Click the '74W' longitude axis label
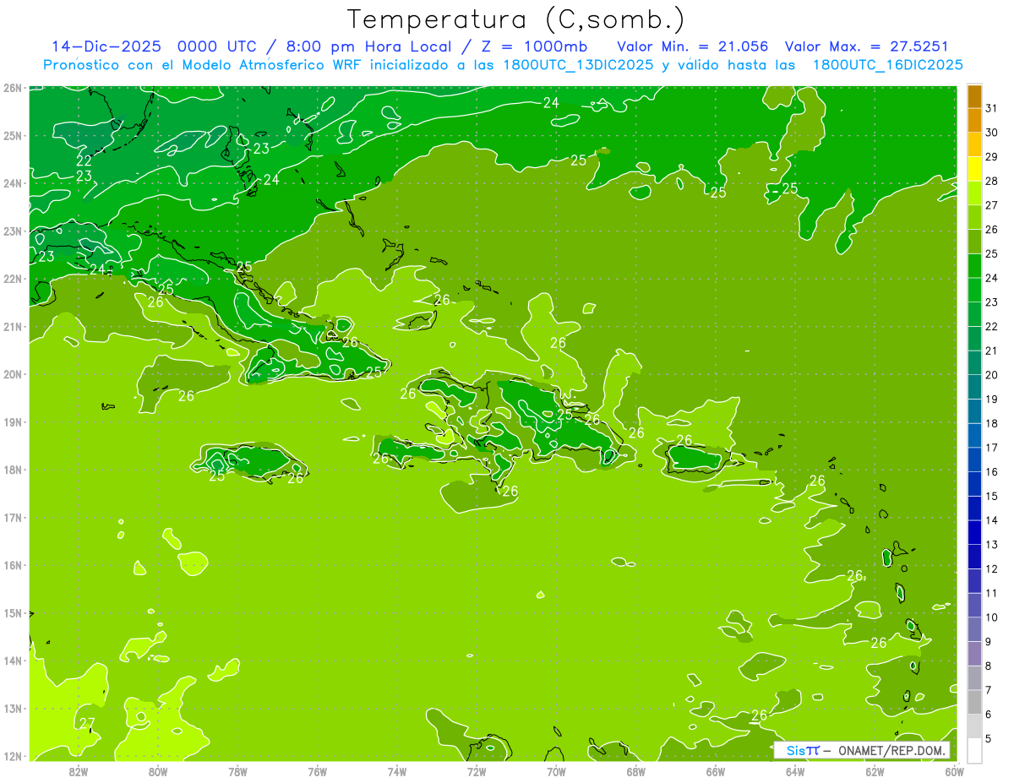The image size is (1014, 783). (397, 771)
